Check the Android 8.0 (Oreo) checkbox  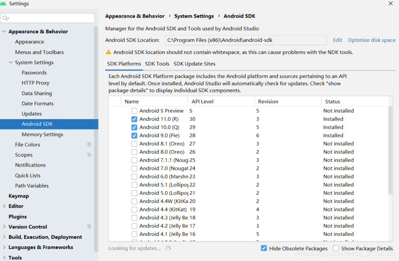(x=134, y=152)
